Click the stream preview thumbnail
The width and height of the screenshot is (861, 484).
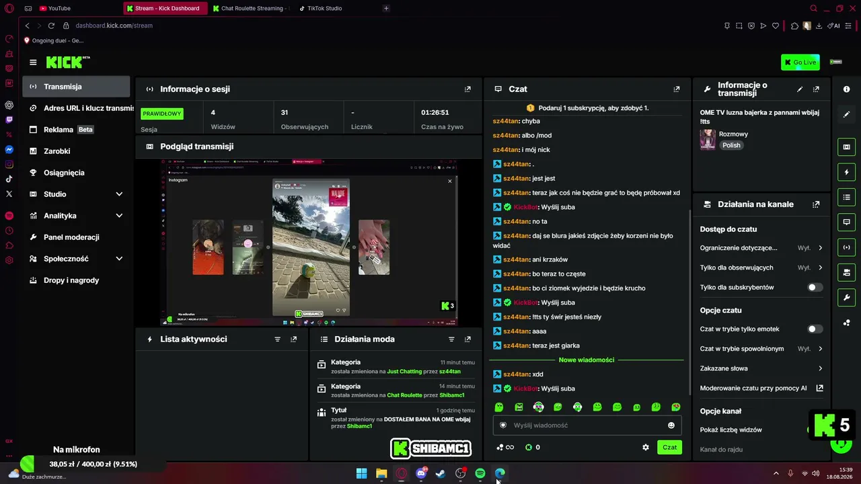pos(309,243)
